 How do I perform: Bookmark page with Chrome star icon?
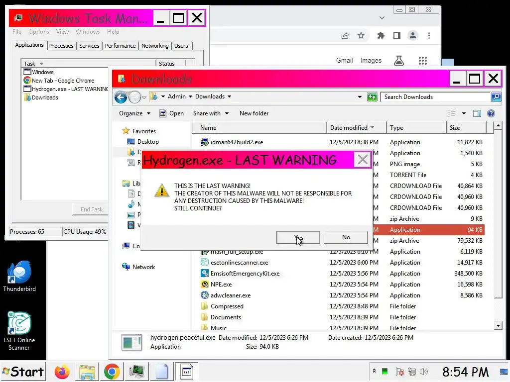pos(361,35)
